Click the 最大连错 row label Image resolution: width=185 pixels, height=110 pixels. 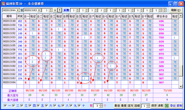(x=13, y=100)
